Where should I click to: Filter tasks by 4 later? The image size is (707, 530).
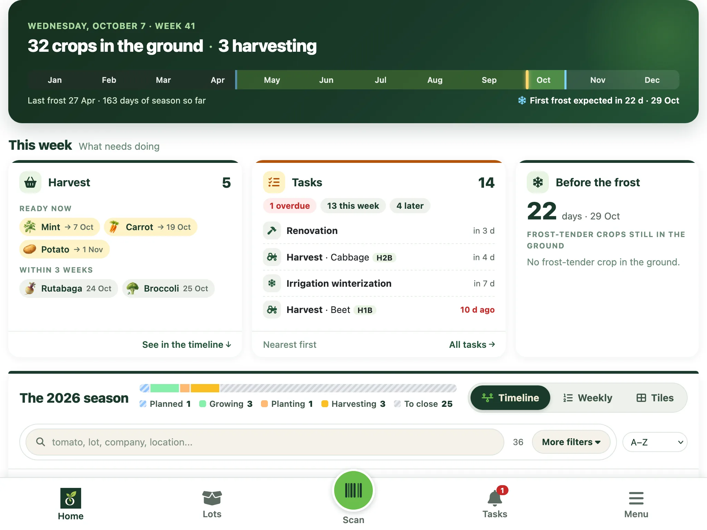pyautogui.click(x=410, y=206)
